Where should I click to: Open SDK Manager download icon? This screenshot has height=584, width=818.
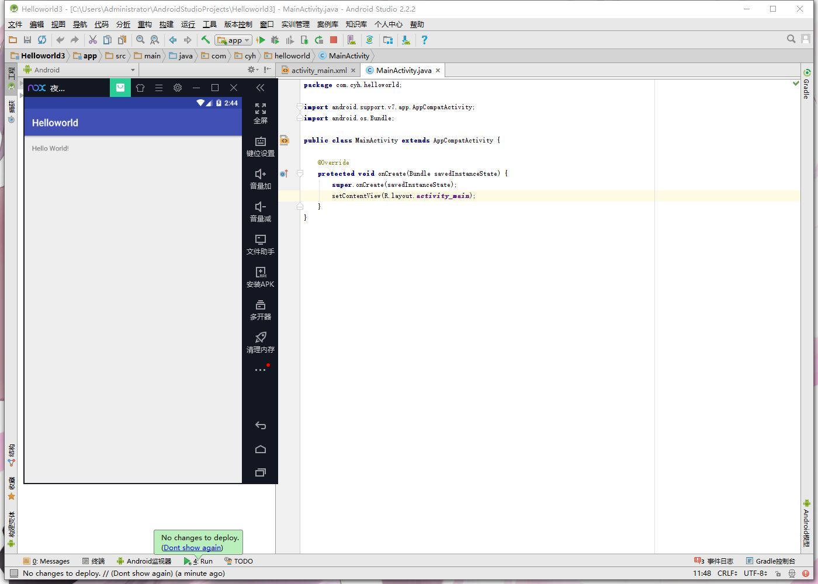pyautogui.click(x=405, y=40)
